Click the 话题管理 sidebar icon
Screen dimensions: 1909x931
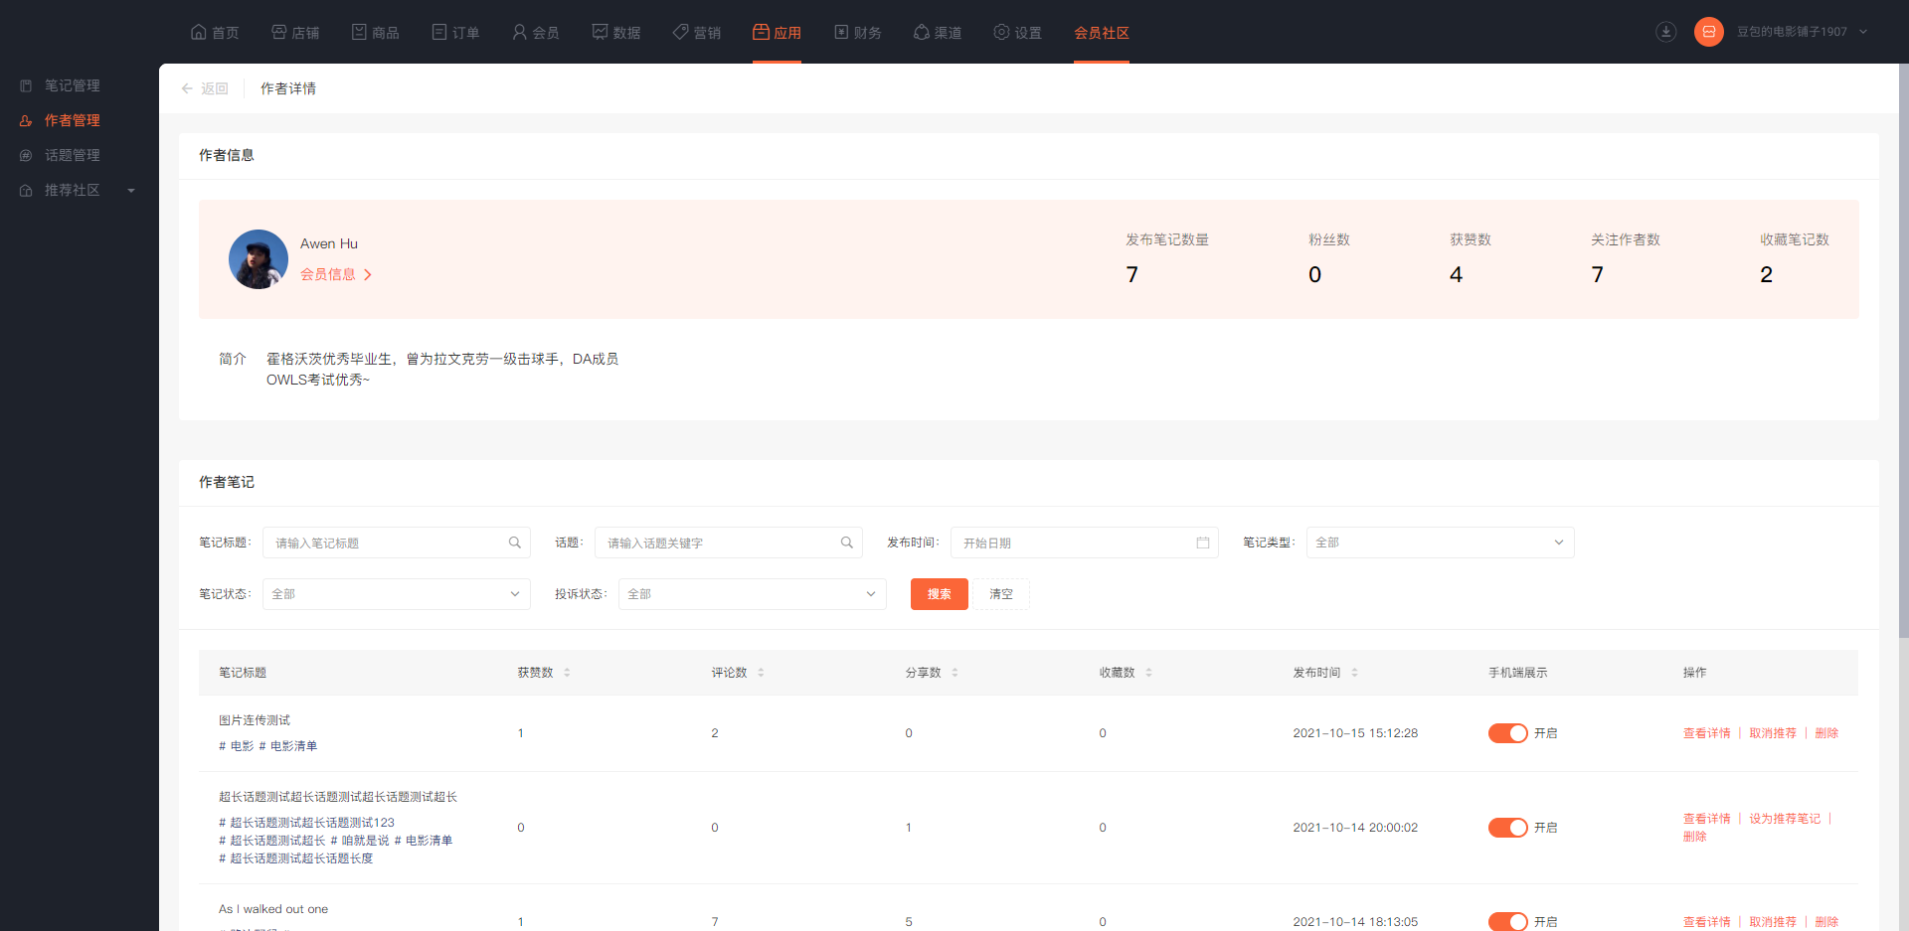[26, 155]
